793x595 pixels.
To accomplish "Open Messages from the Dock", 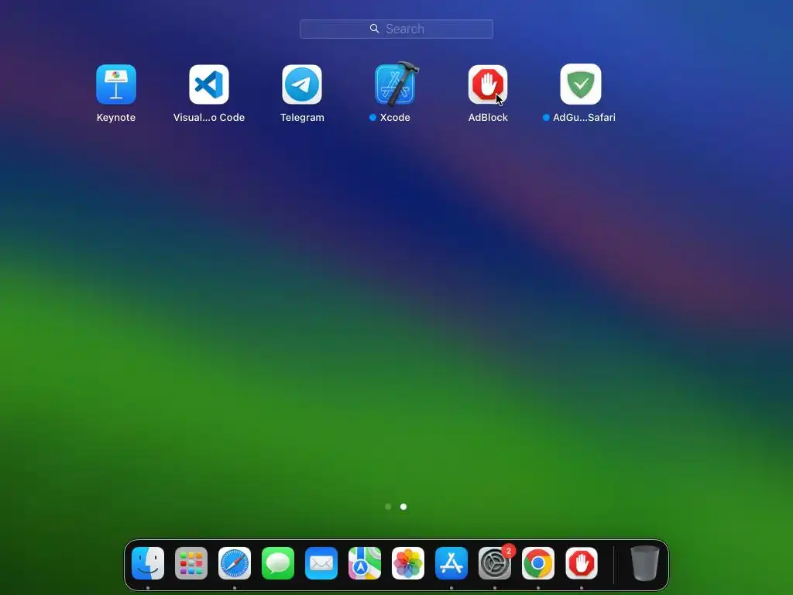I will click(x=278, y=563).
